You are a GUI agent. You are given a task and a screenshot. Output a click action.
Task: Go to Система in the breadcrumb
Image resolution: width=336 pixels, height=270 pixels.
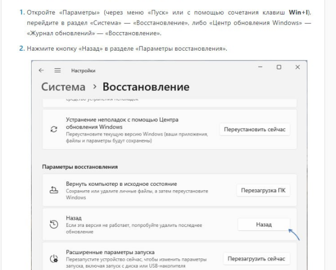pos(63,87)
